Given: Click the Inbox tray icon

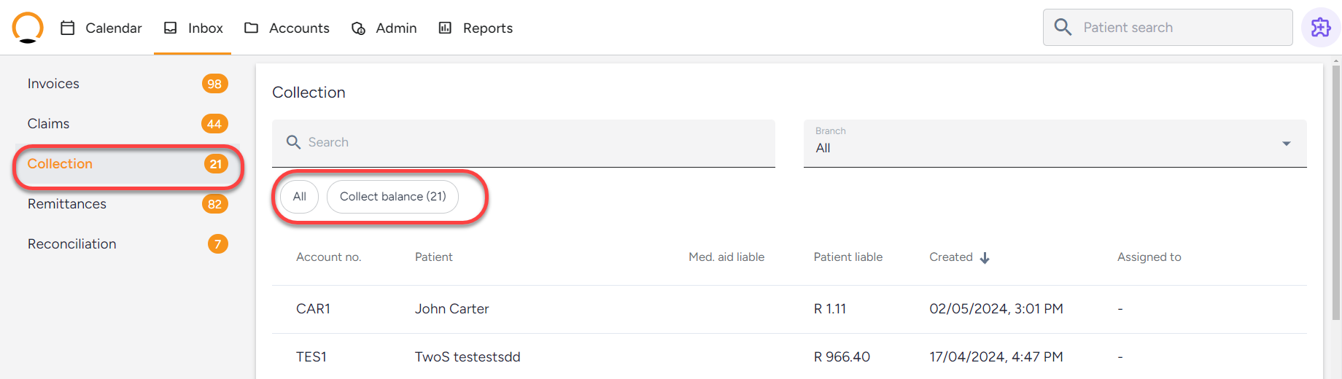Looking at the screenshot, I should 171,28.
